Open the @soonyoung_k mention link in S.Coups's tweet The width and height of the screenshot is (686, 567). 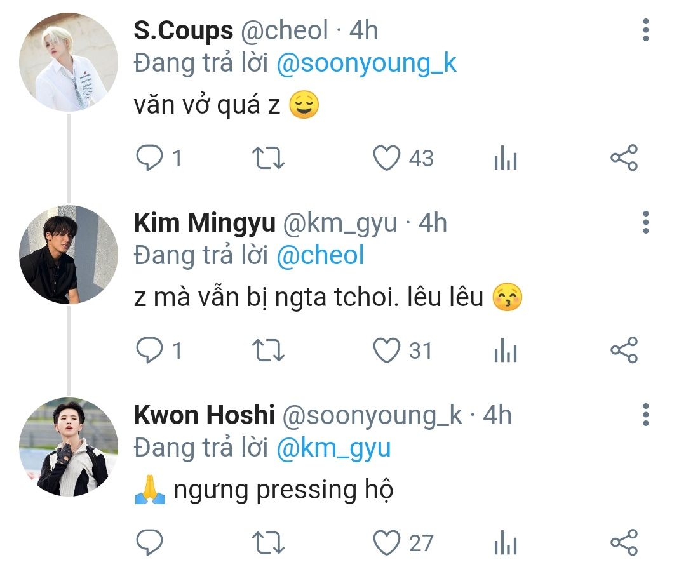tap(367, 64)
